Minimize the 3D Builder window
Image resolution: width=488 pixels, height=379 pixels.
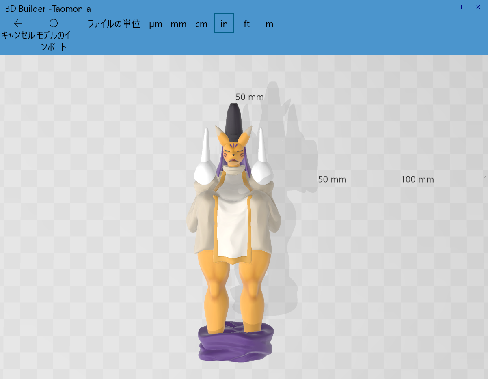click(x=441, y=7)
